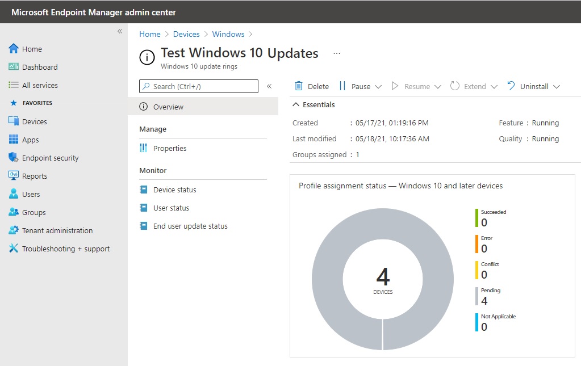Open the Extend dropdown arrow
Viewport: 581px width, 366px height.
494,87
